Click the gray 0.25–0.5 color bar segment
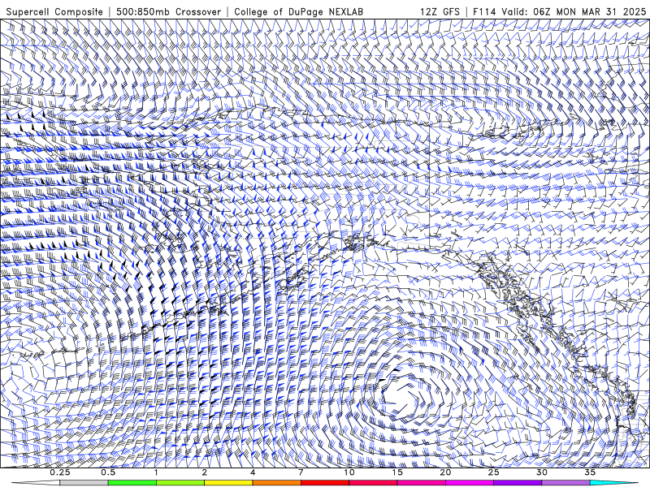Image resolution: width=650 pixels, height=487 pixels. click(x=84, y=483)
